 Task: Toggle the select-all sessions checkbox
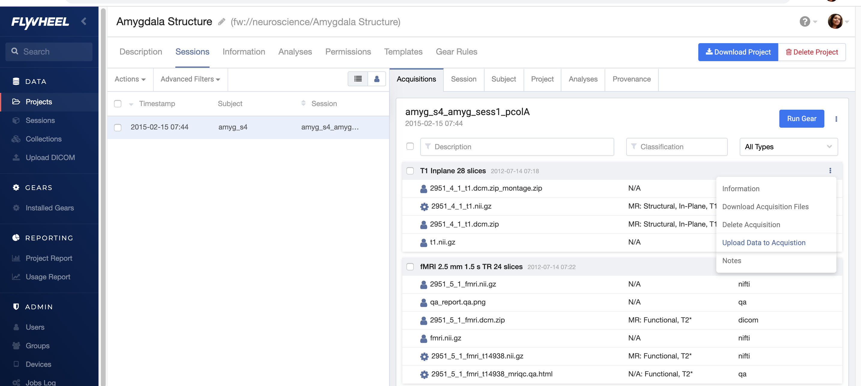[x=118, y=104]
